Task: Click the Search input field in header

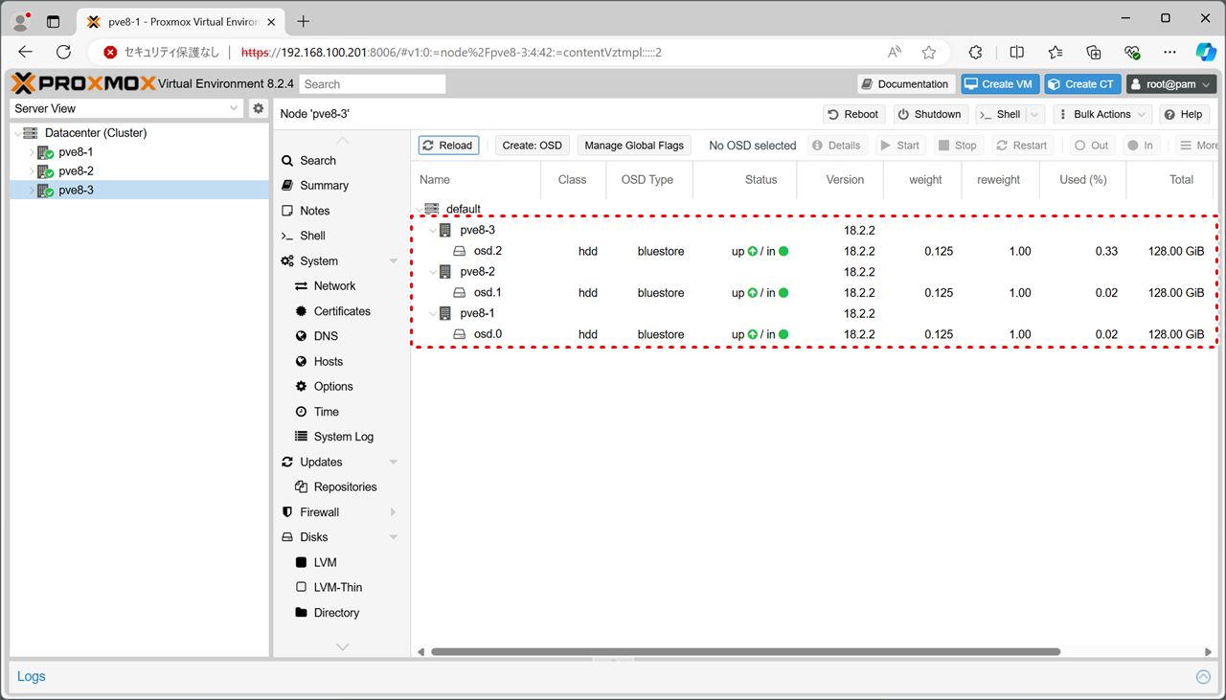Action: [372, 84]
